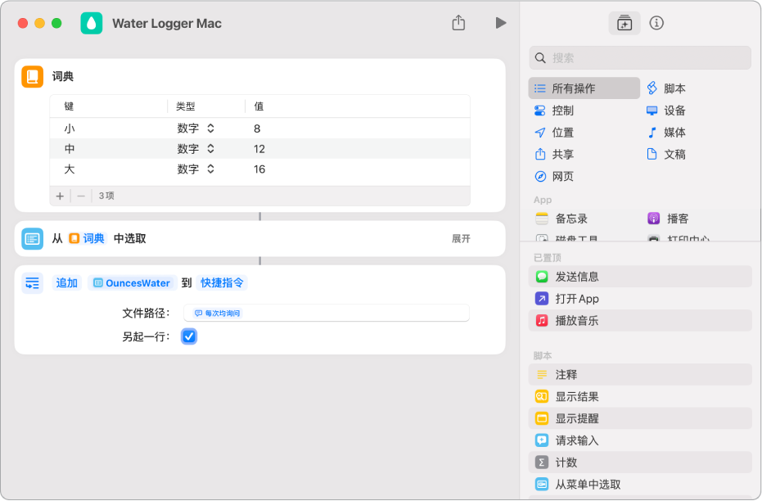Screen dimensions: 762x501
Task: Select the 控制 category
Action: pos(553,111)
